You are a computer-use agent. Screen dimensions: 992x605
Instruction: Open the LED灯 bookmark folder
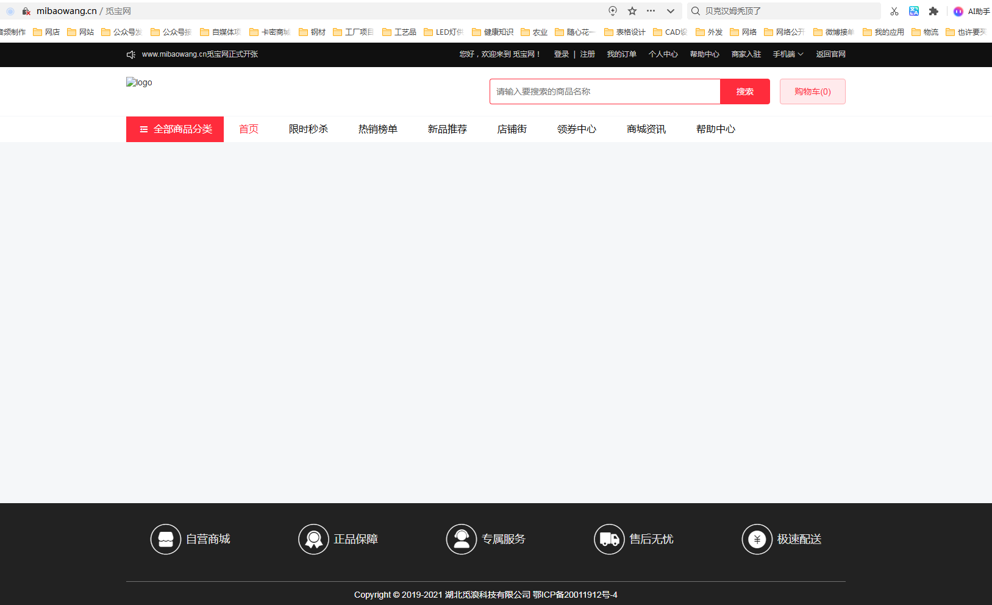[444, 32]
